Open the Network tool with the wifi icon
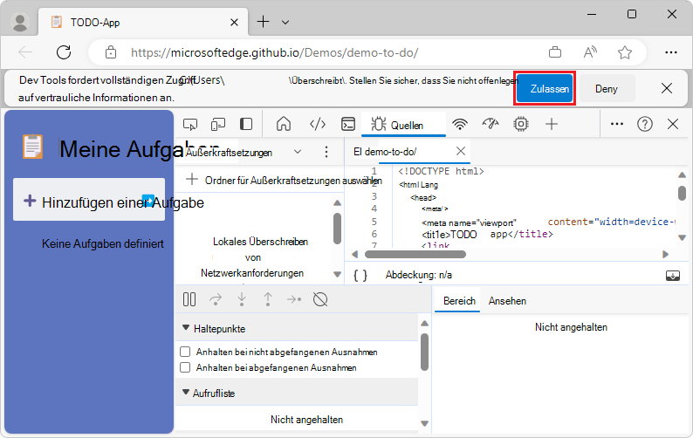This screenshot has height=438, width=693. [x=460, y=125]
